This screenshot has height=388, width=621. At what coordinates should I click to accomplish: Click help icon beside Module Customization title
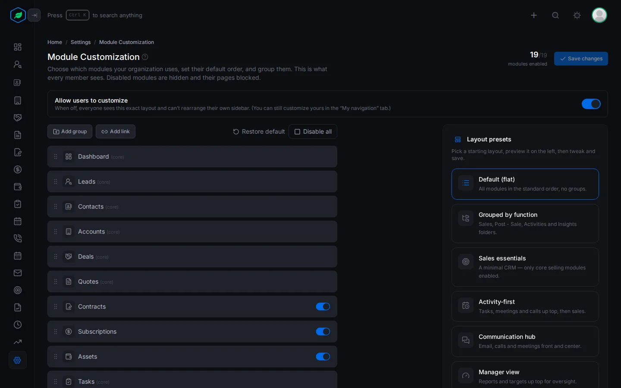[145, 57]
